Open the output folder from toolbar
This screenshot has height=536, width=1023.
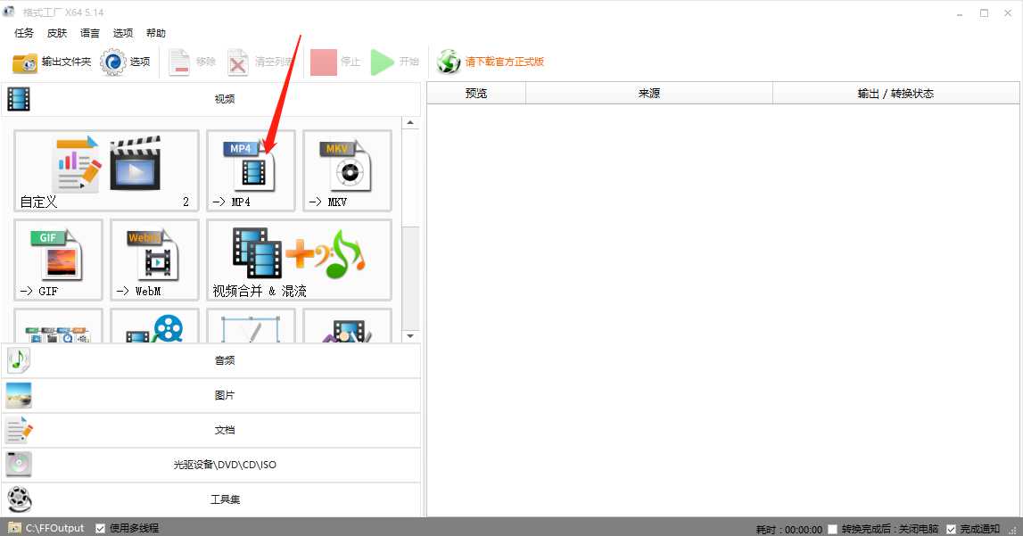coord(52,62)
